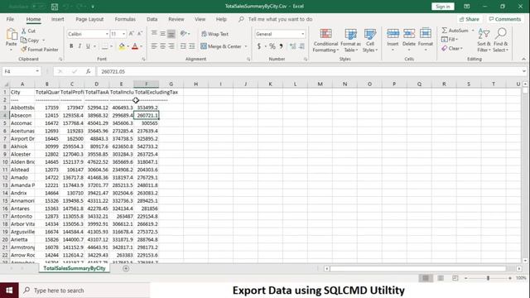Click Merge & Center button

(221, 46)
